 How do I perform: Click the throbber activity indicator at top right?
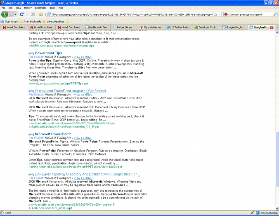[x=276, y=8]
